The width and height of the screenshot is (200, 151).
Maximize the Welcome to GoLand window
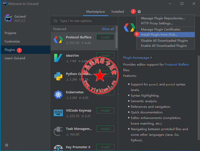[x=182, y=4]
